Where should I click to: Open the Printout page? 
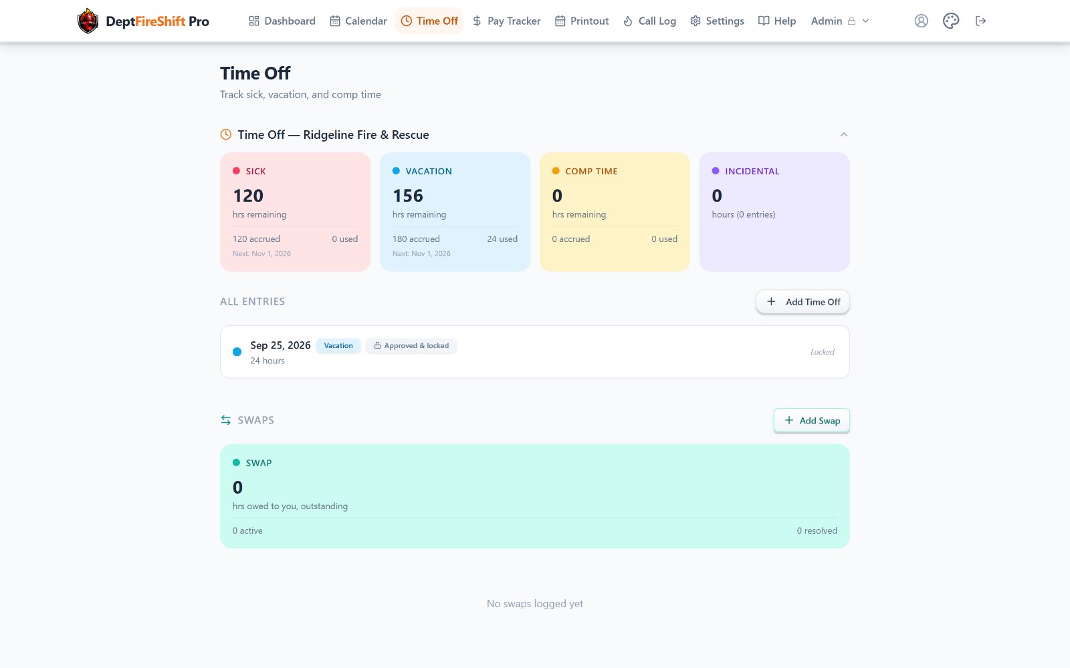coord(582,21)
